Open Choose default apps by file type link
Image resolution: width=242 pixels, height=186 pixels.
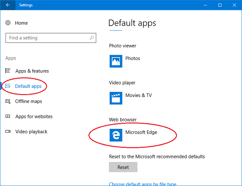[x=143, y=184]
